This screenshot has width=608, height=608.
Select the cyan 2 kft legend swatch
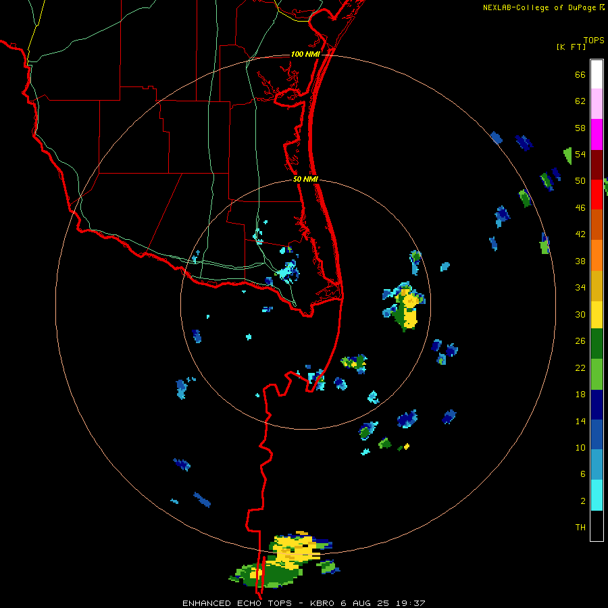pyautogui.click(x=597, y=495)
